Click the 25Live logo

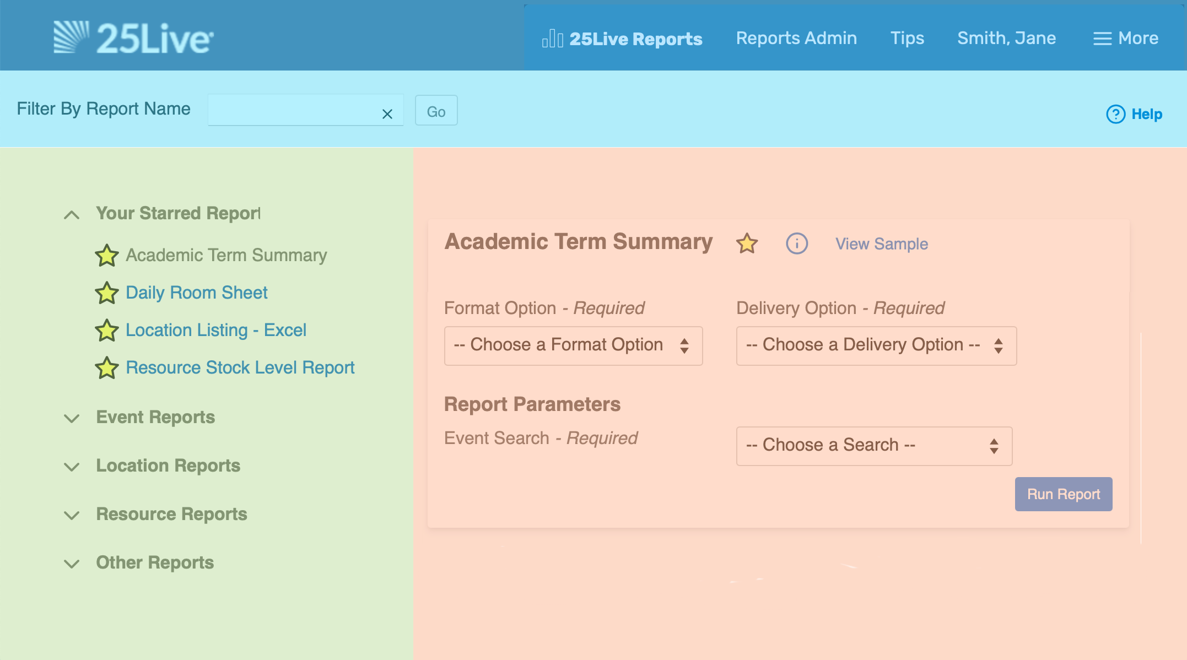click(133, 37)
